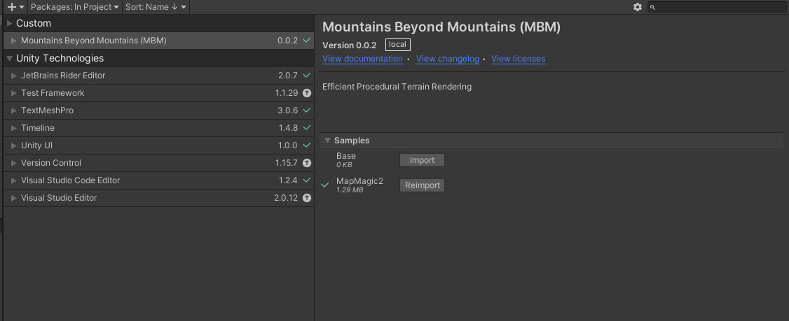Click the version number 2.0.12
This screenshot has height=321, width=789.
click(x=287, y=198)
